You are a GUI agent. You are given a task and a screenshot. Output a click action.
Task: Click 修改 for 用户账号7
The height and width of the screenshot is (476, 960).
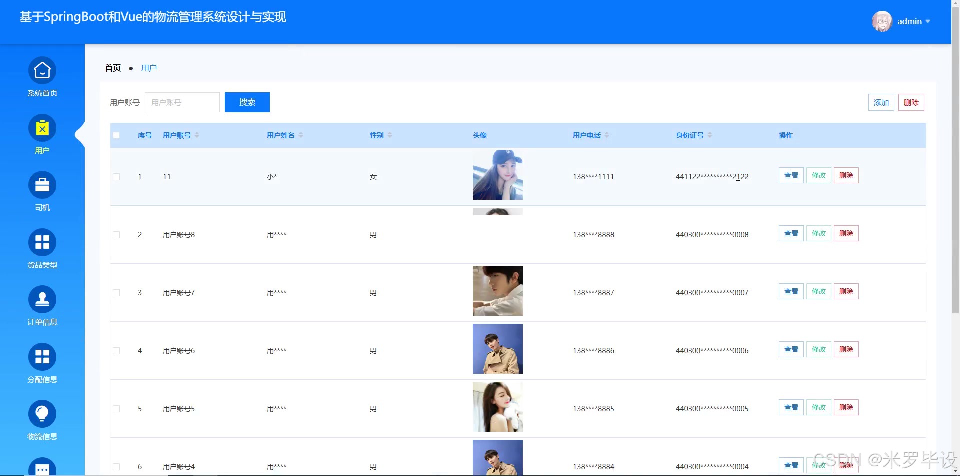tap(819, 291)
